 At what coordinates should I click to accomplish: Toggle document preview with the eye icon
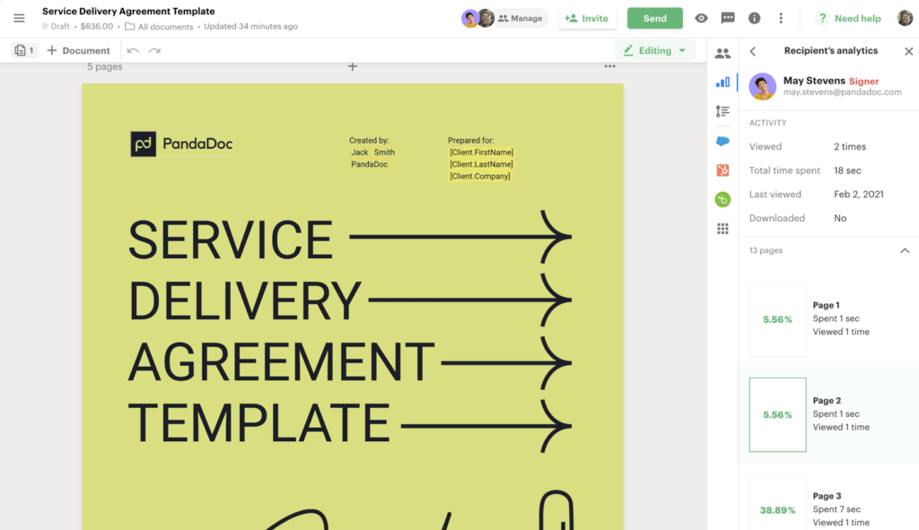click(701, 18)
